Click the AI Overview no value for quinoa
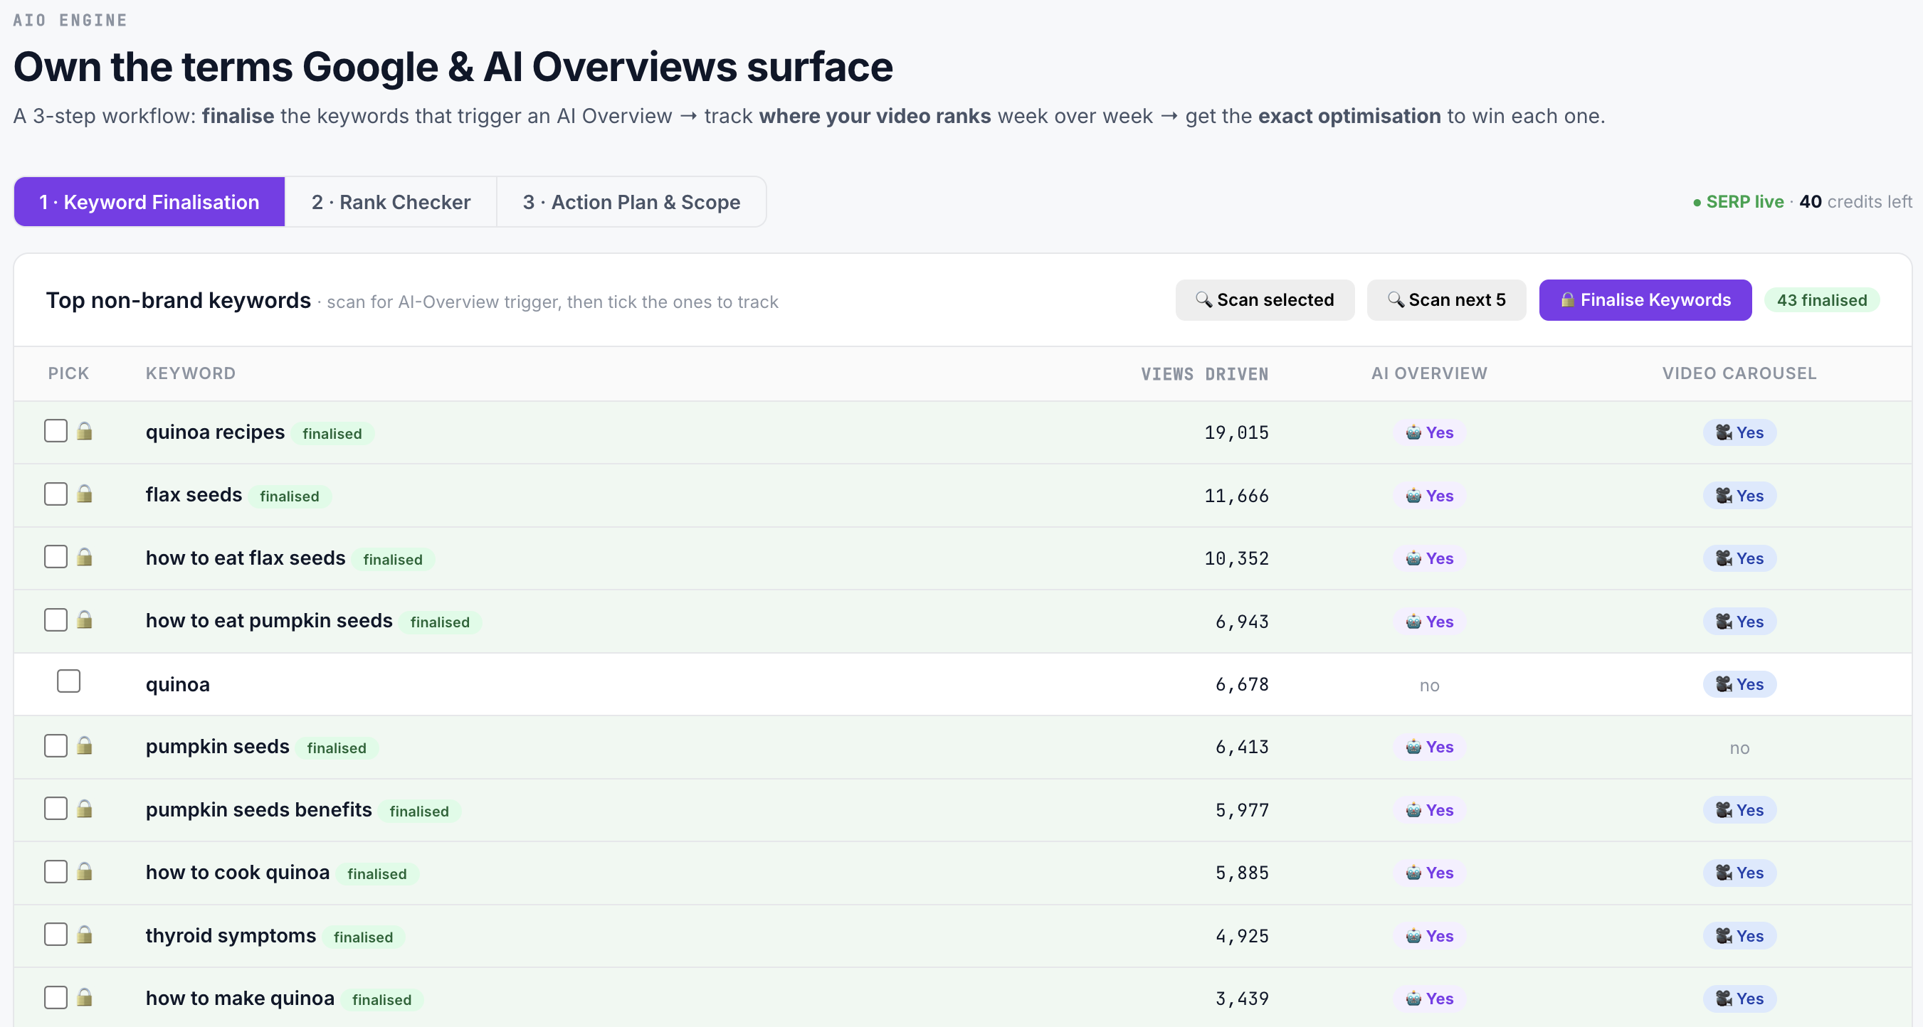Image resolution: width=1923 pixels, height=1027 pixels. 1429,686
